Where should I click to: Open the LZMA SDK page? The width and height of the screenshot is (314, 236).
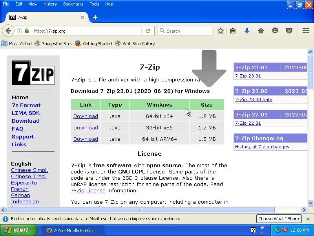point(26,113)
